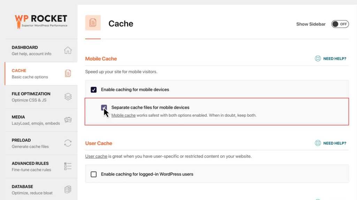Enable caching for logged-in WordPress users
Viewport: 357px width, 200px height.
click(94, 174)
